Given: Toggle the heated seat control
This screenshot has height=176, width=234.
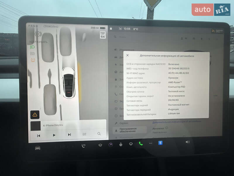Looking at the screenshot, I should pos(83,145).
